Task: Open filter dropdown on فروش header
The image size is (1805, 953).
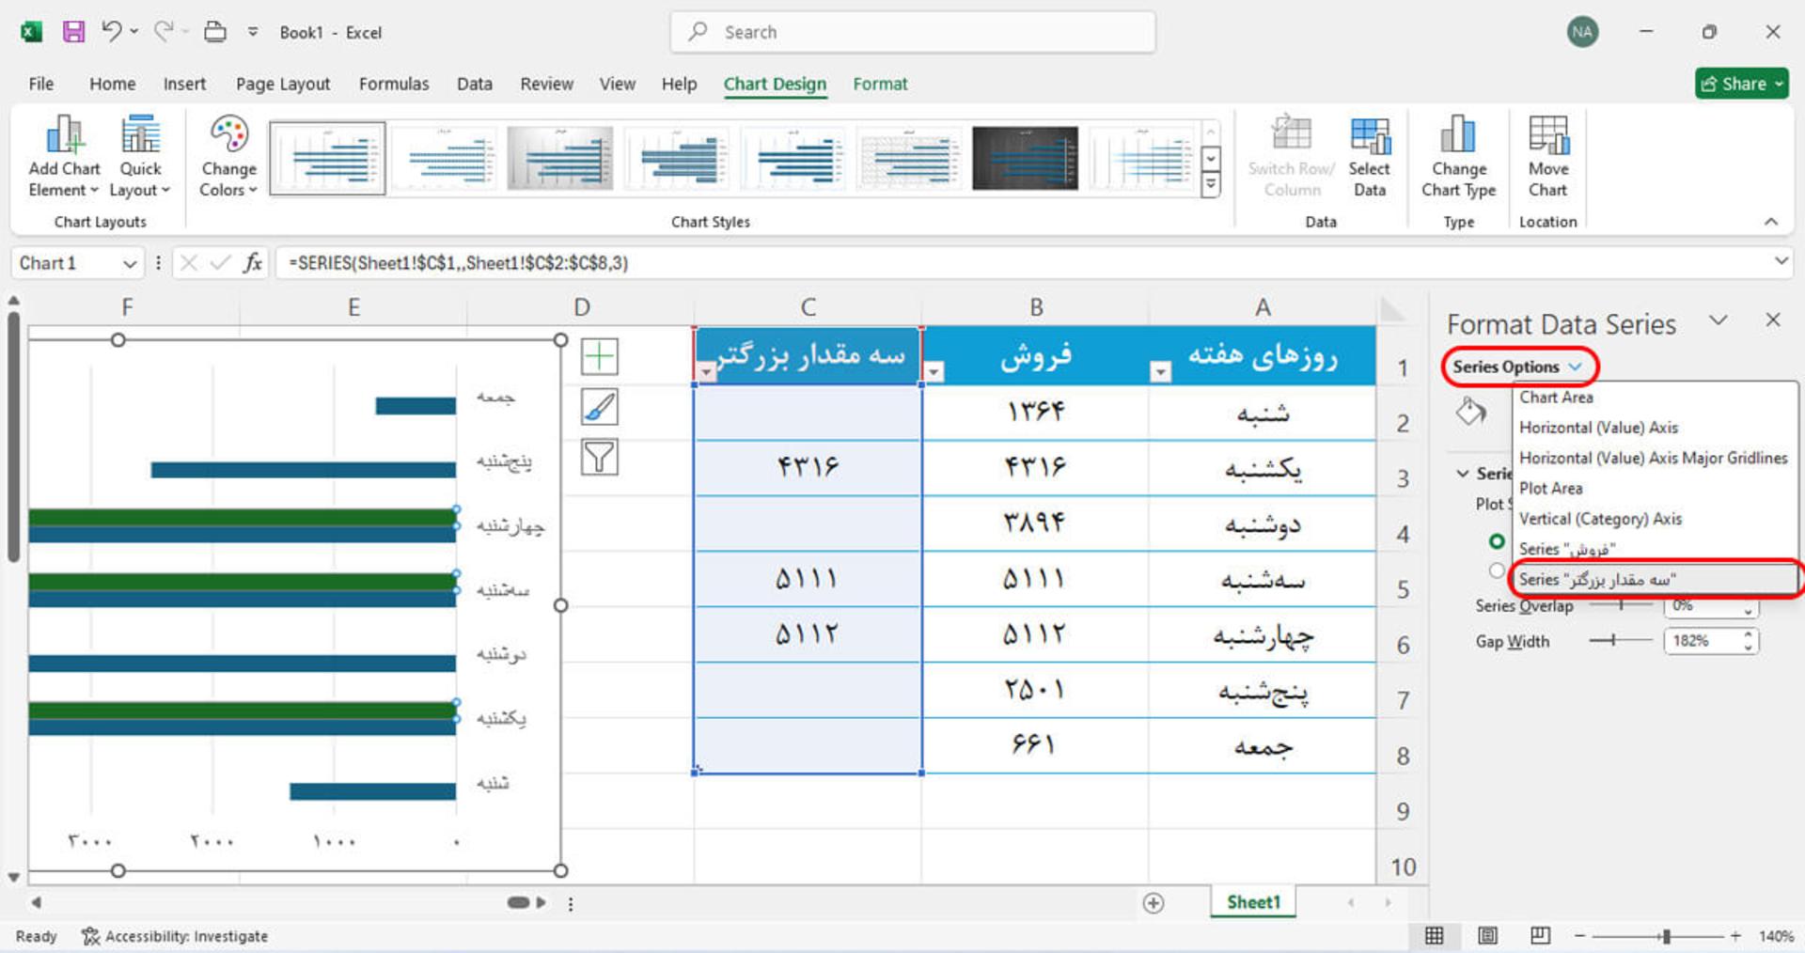Action: coord(934,372)
